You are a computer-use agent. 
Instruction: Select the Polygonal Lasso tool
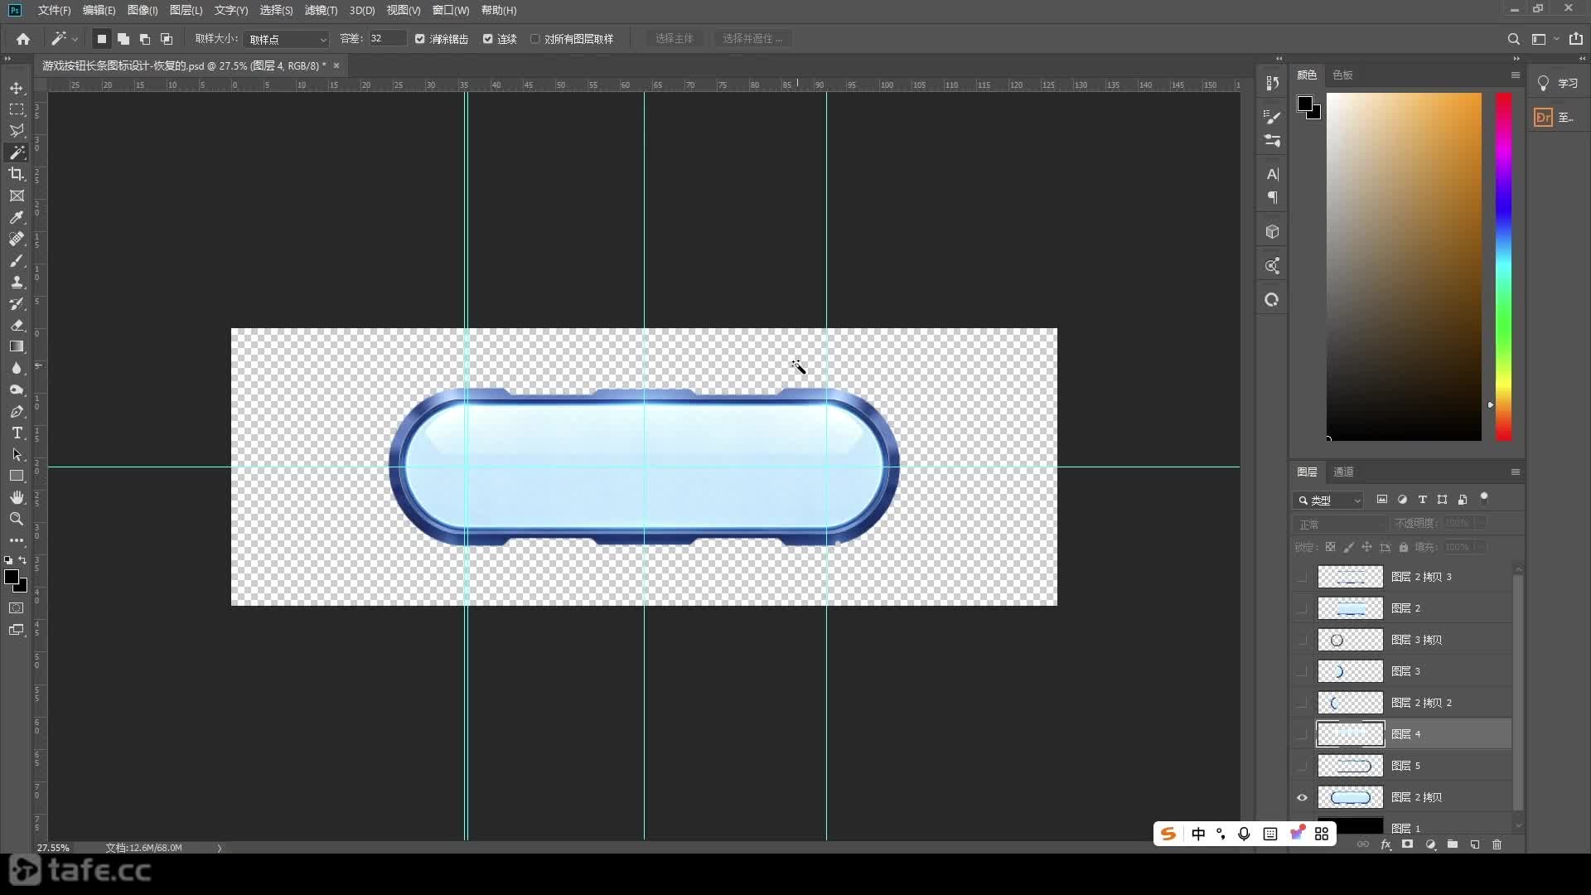click(x=17, y=131)
